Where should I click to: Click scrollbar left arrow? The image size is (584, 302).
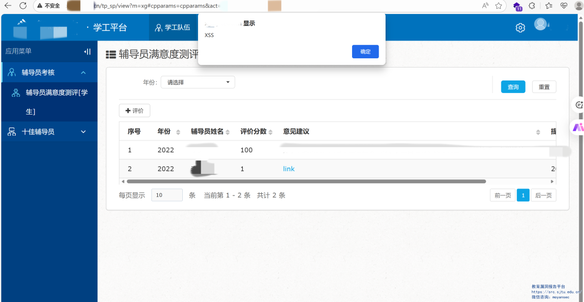click(x=123, y=181)
